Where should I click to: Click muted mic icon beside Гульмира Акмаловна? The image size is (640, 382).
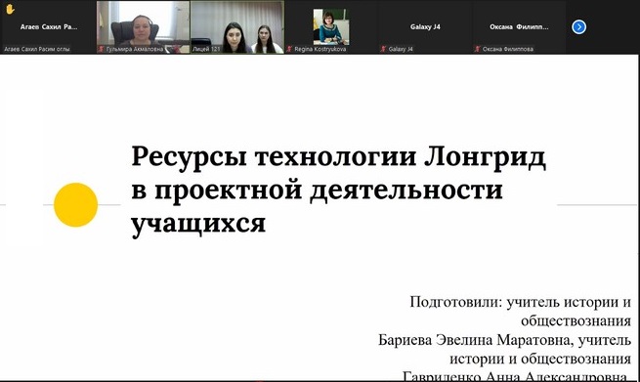tap(102, 49)
